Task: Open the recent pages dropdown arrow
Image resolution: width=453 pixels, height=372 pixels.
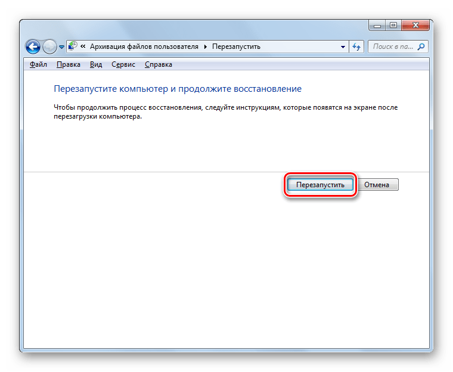Action: [61, 47]
